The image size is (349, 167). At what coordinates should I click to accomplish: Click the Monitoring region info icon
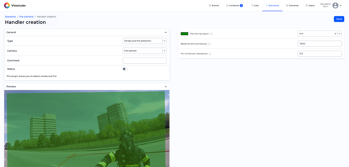coord(211,34)
